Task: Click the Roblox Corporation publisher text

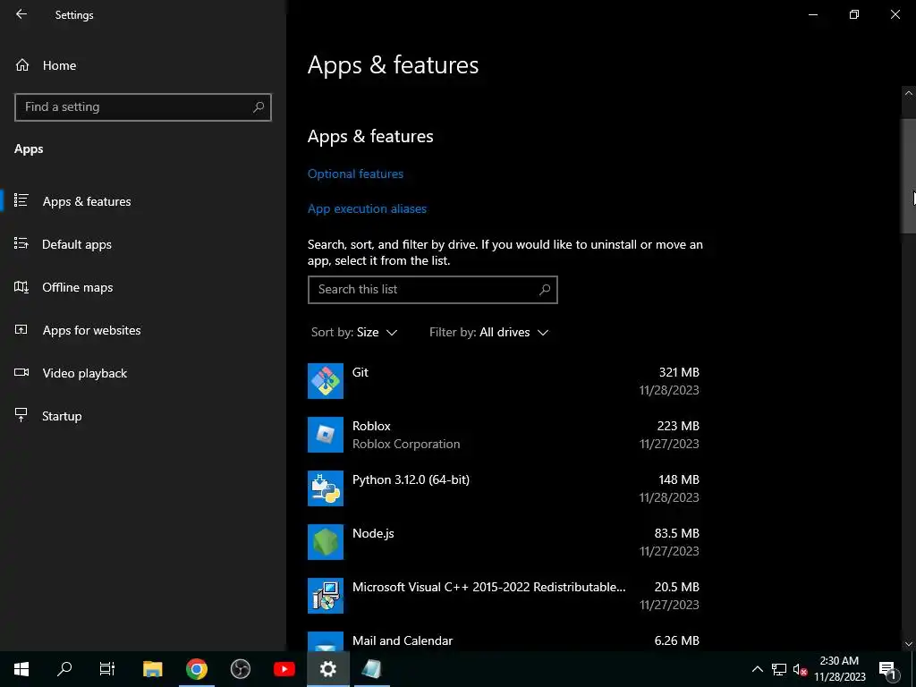Action: [406, 444]
